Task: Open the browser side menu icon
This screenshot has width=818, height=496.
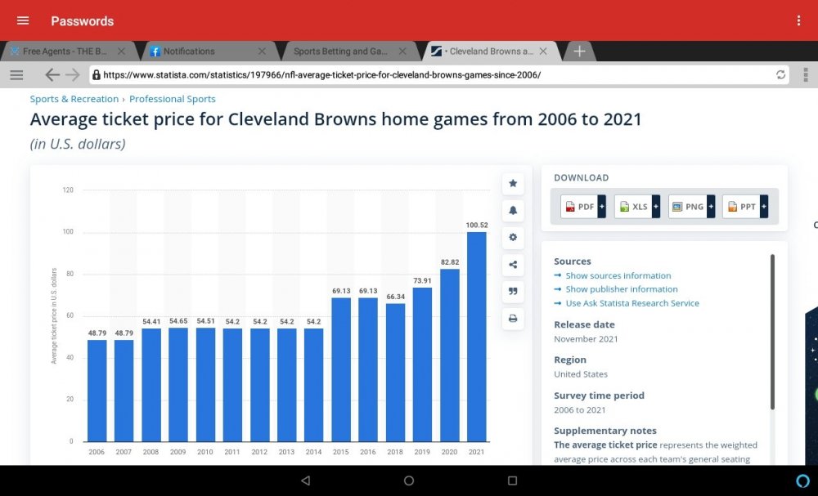Action: (x=16, y=75)
